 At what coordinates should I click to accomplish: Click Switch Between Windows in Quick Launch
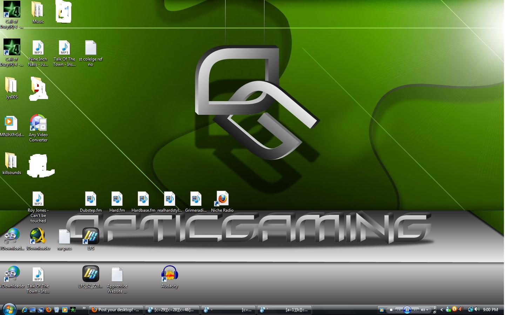tap(41, 310)
